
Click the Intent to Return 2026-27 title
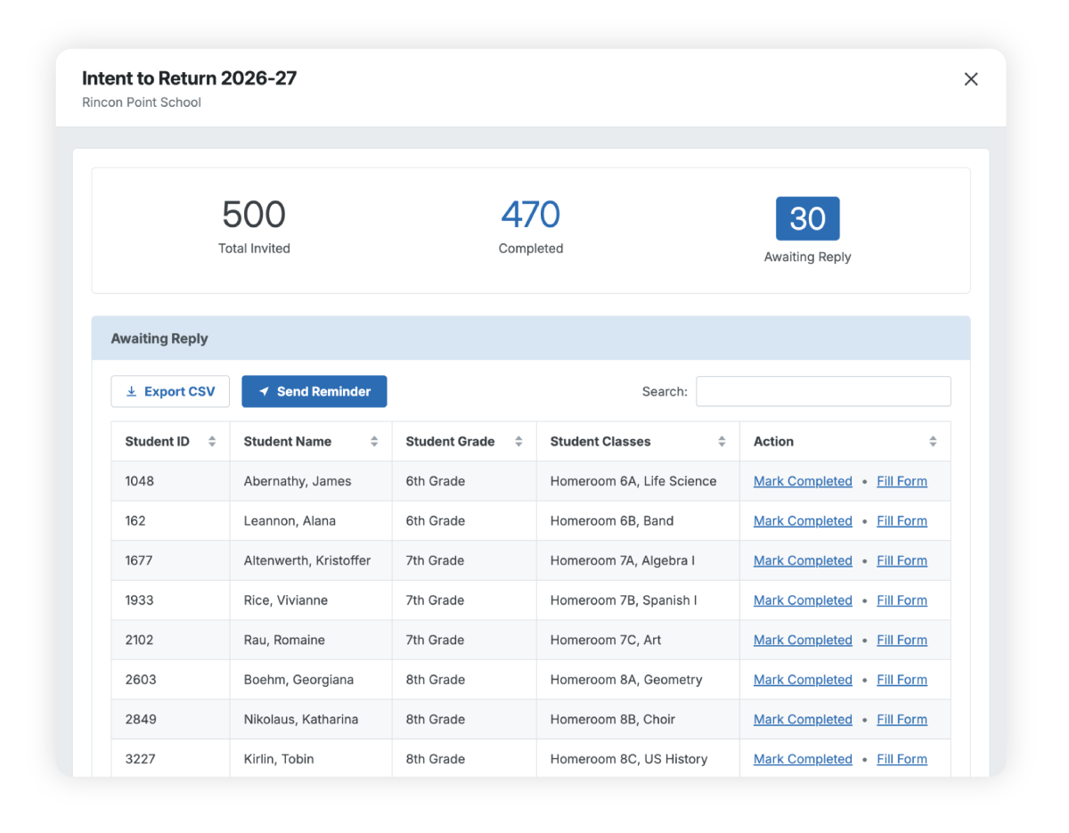tap(189, 78)
